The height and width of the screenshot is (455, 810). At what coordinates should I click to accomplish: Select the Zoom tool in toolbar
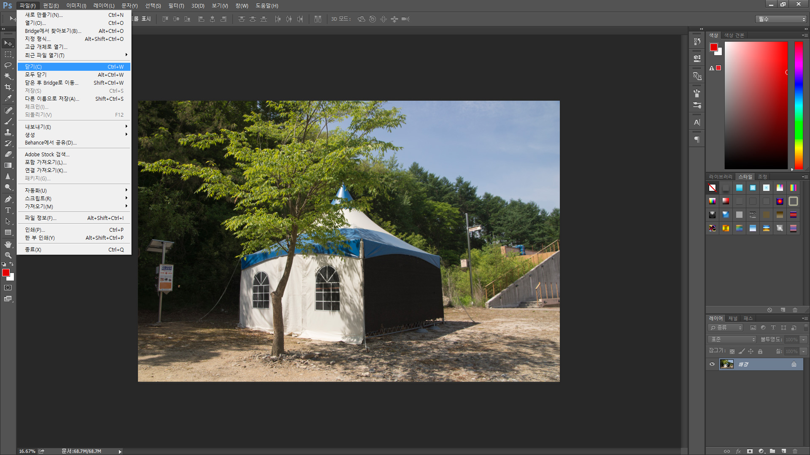click(x=8, y=255)
